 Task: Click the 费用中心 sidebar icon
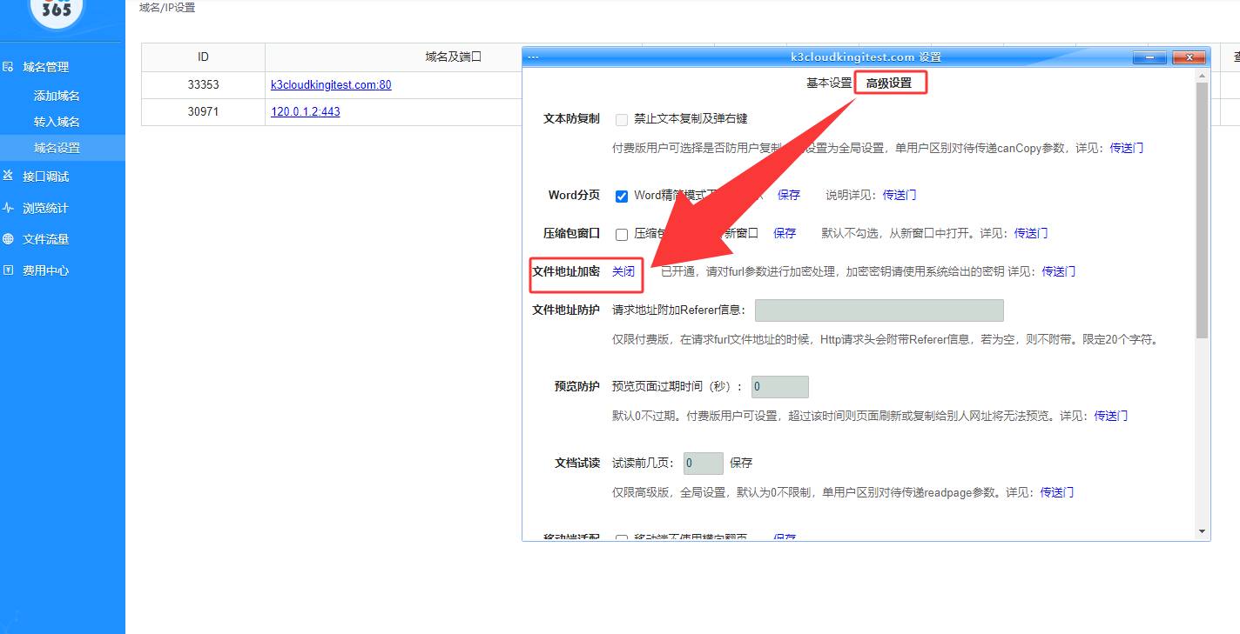(x=9, y=270)
